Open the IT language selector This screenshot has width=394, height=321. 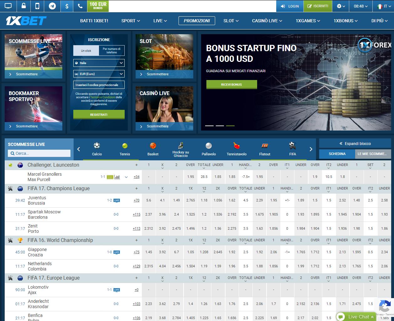384,6
